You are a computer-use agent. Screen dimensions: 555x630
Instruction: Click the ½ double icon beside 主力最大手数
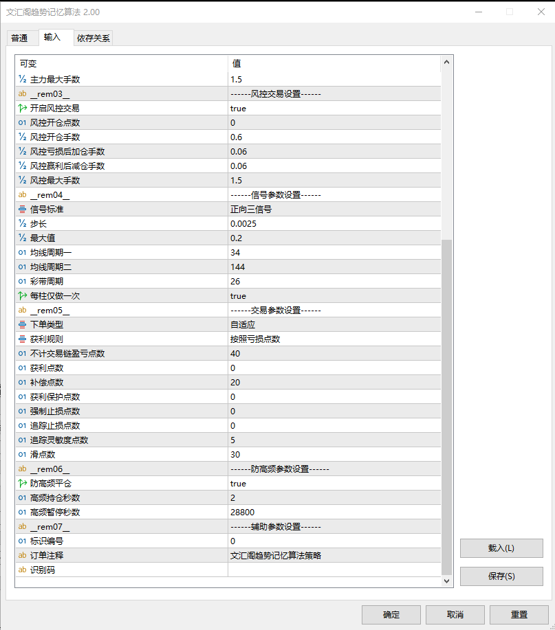tap(22, 79)
